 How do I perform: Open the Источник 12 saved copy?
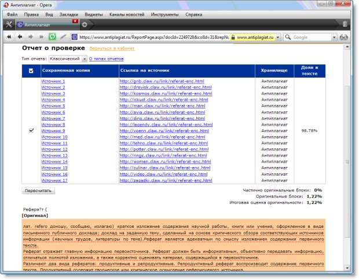54,149
